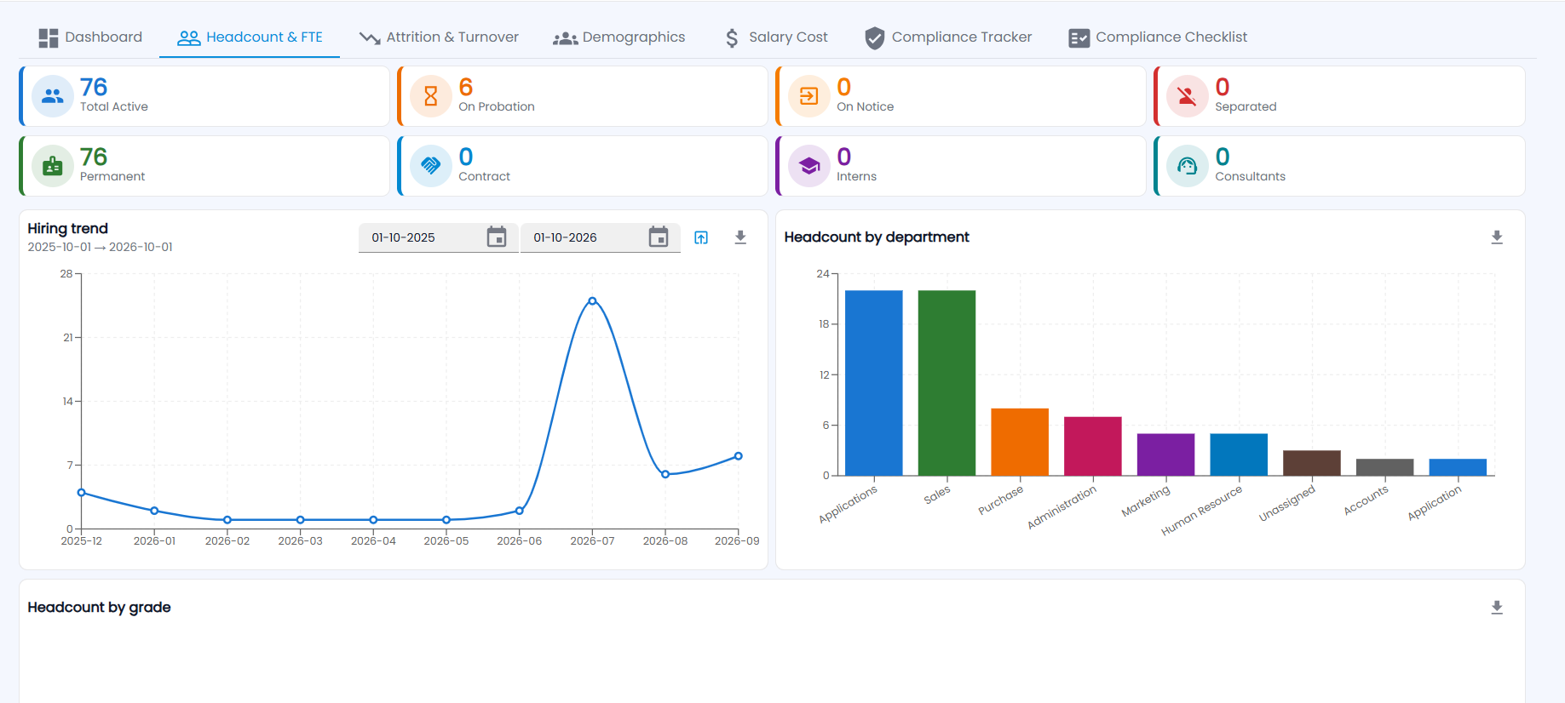
Task: Click the 2026-09 data point on Hiring trend
Action: pos(738,456)
